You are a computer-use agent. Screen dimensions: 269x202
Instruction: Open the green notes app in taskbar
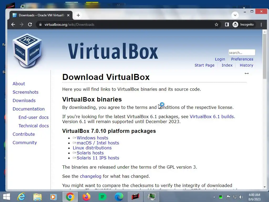102,197
